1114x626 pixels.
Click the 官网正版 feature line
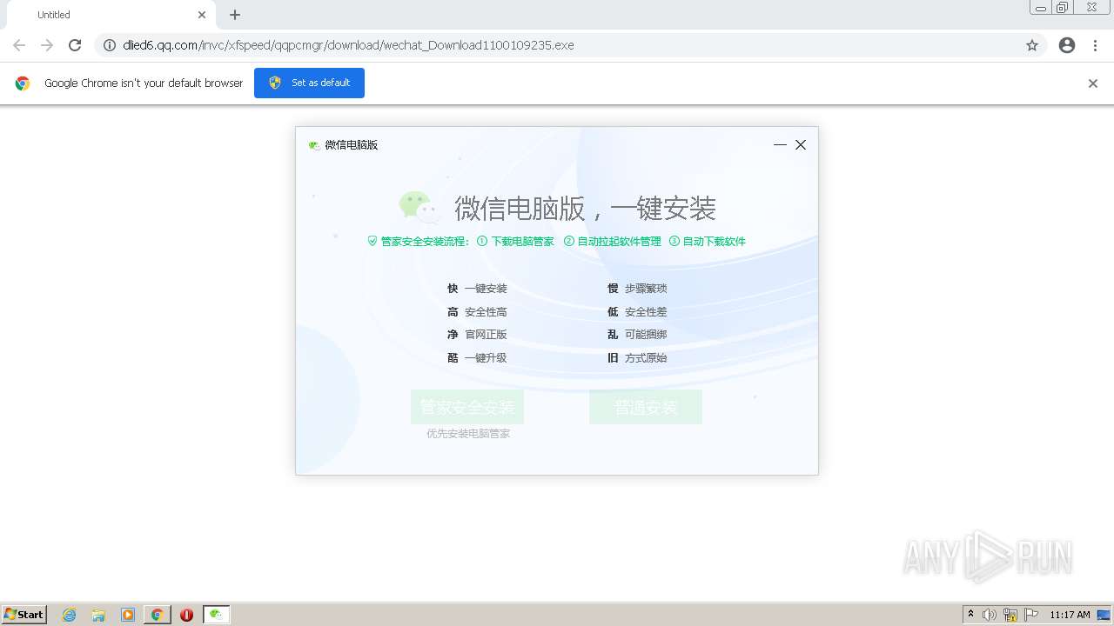coord(477,335)
